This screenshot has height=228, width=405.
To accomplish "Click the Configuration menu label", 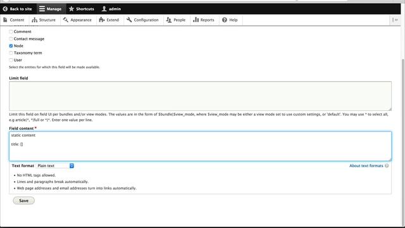I will (x=146, y=20).
